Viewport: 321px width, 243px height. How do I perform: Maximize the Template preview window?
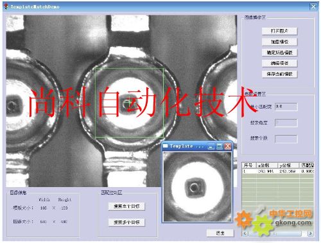click(x=220, y=147)
